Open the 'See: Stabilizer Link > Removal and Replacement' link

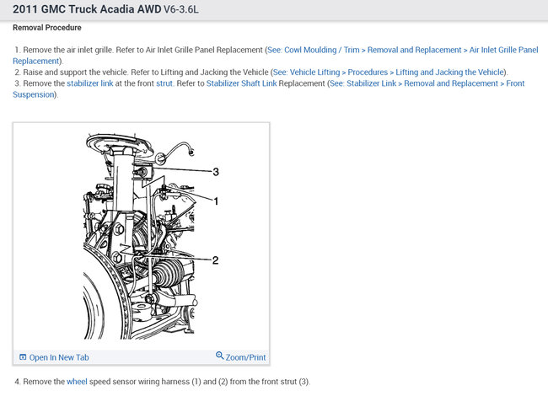click(x=427, y=83)
